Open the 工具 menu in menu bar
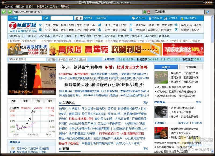The width and height of the screenshot is (215, 156). [x=54, y=6]
